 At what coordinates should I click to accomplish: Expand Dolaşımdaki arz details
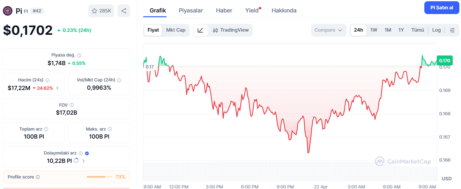(x=83, y=161)
